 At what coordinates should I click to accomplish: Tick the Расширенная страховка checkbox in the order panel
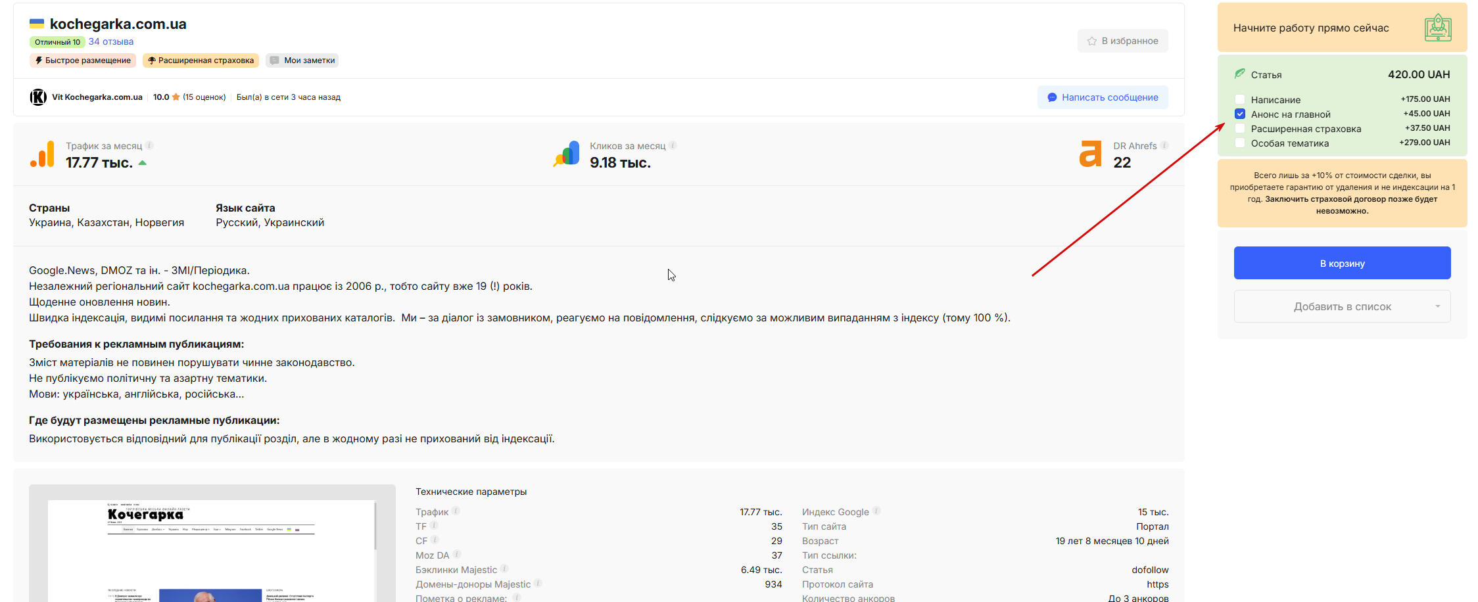(x=1240, y=128)
